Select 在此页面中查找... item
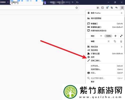The image size is (125, 100). (x=105, y=78)
